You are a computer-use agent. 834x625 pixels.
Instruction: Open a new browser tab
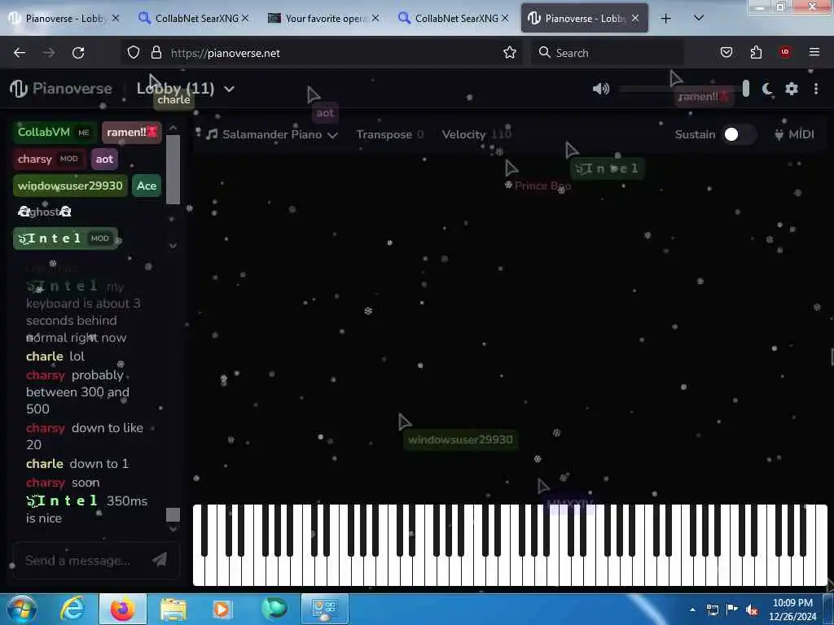[665, 19]
